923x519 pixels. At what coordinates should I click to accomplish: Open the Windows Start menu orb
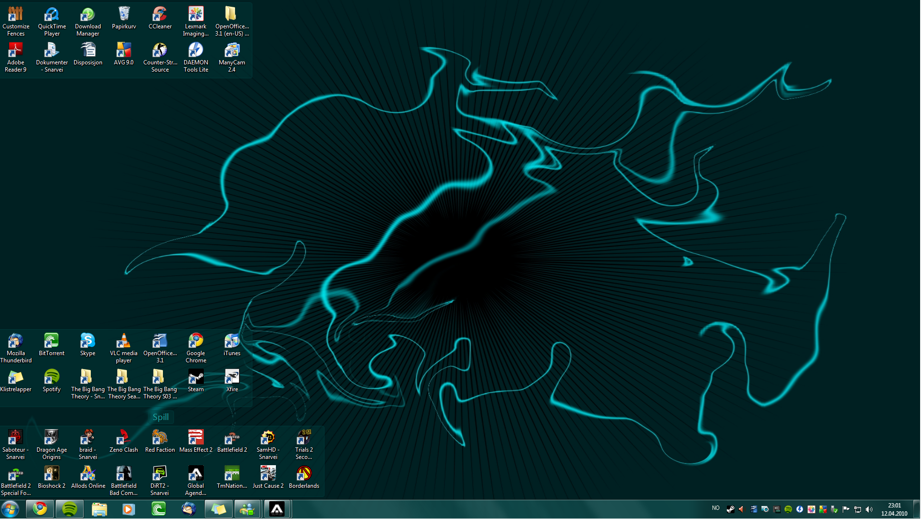(x=10, y=509)
